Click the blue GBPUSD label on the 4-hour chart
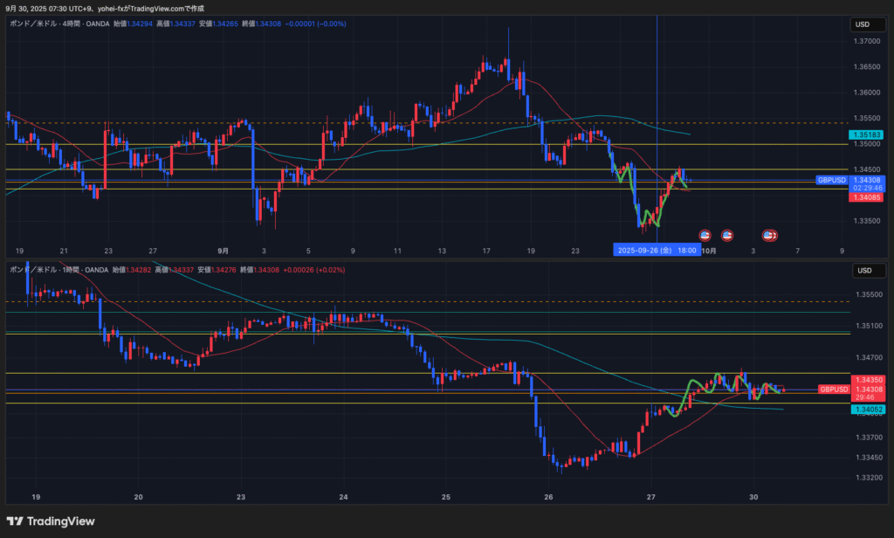 (x=831, y=180)
